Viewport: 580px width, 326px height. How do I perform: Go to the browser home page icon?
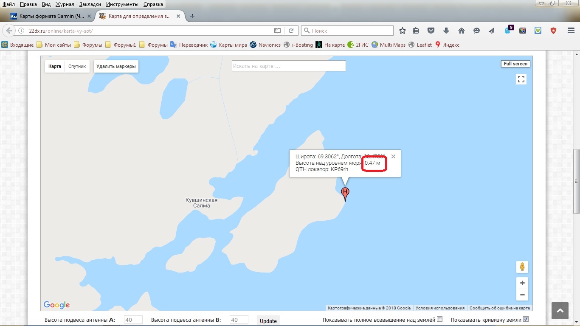click(462, 31)
